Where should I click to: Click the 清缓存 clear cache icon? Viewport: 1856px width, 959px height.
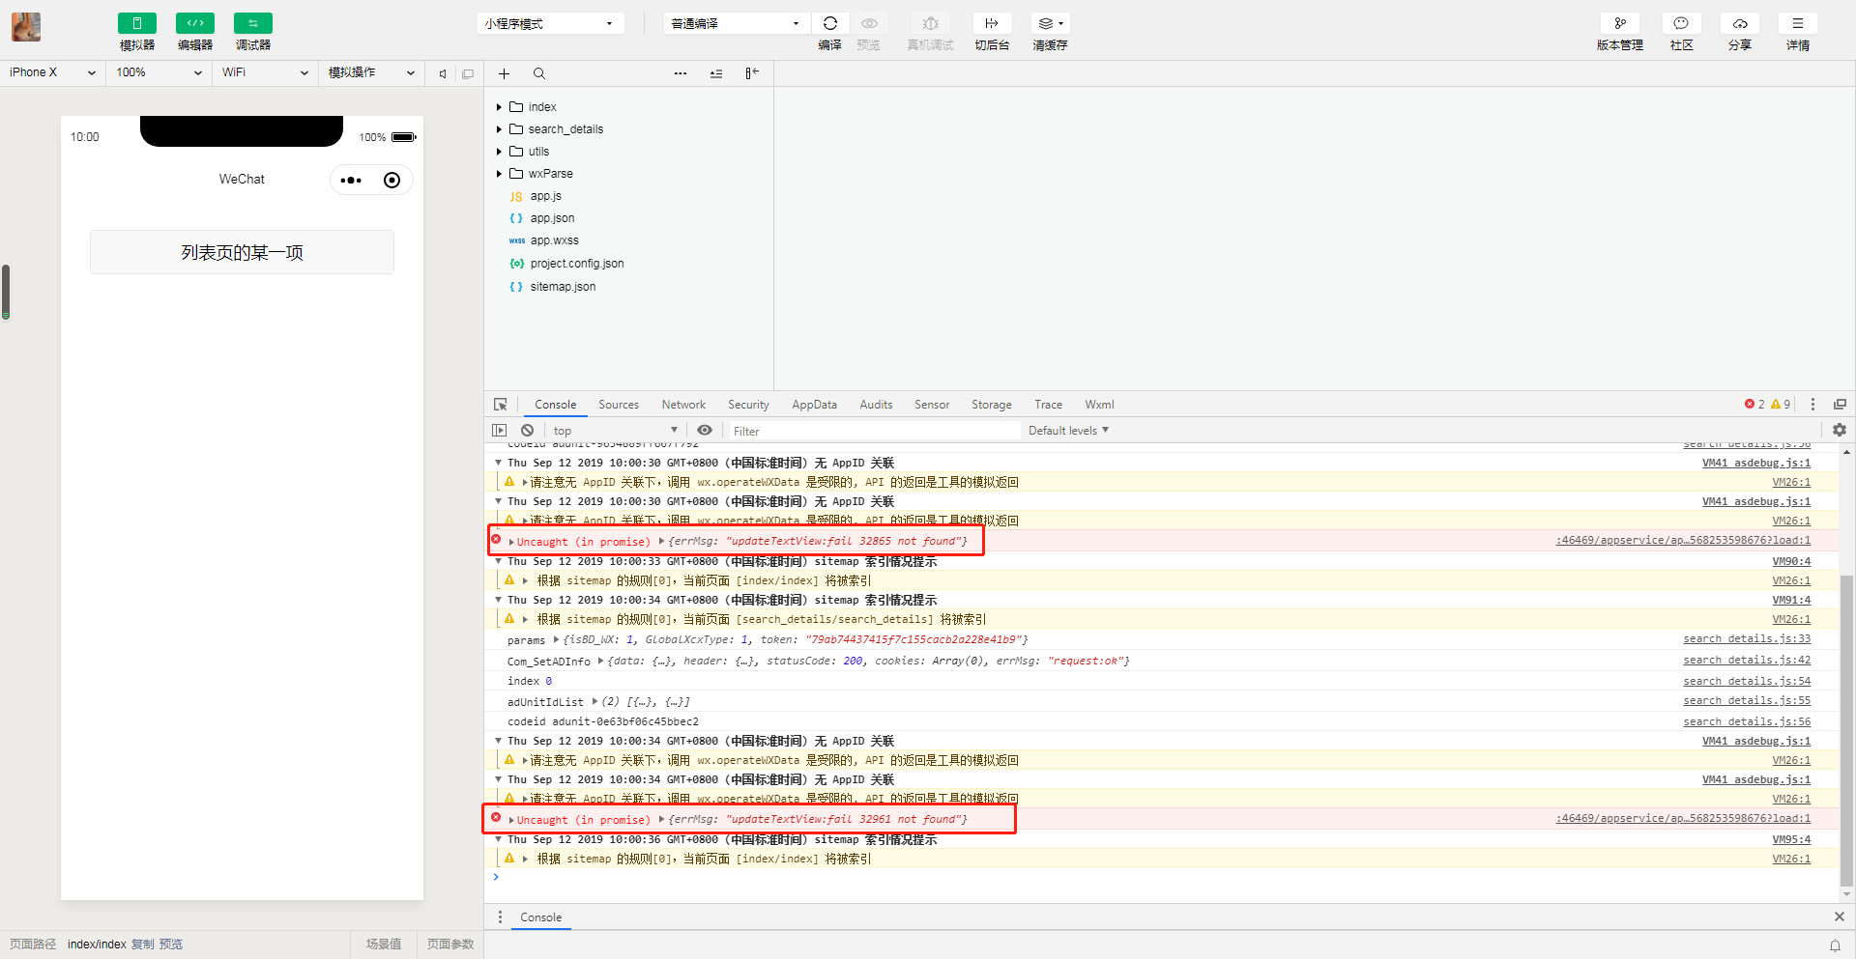[1050, 23]
